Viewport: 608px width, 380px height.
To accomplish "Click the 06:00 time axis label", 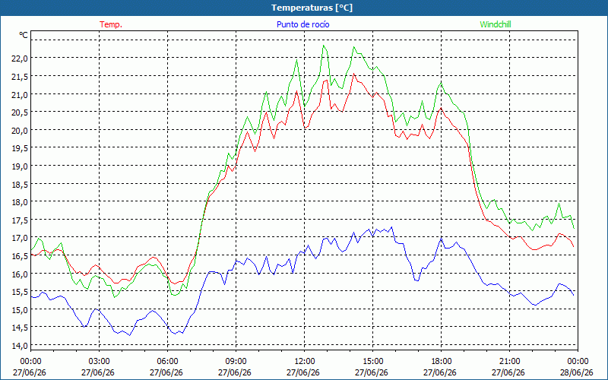I will [167, 362].
